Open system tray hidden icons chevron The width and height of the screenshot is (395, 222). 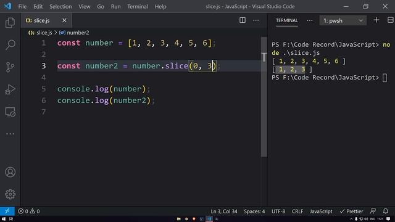pyautogui.click(x=351, y=219)
